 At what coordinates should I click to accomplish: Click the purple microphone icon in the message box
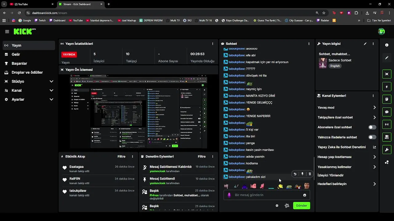[x=229, y=195]
